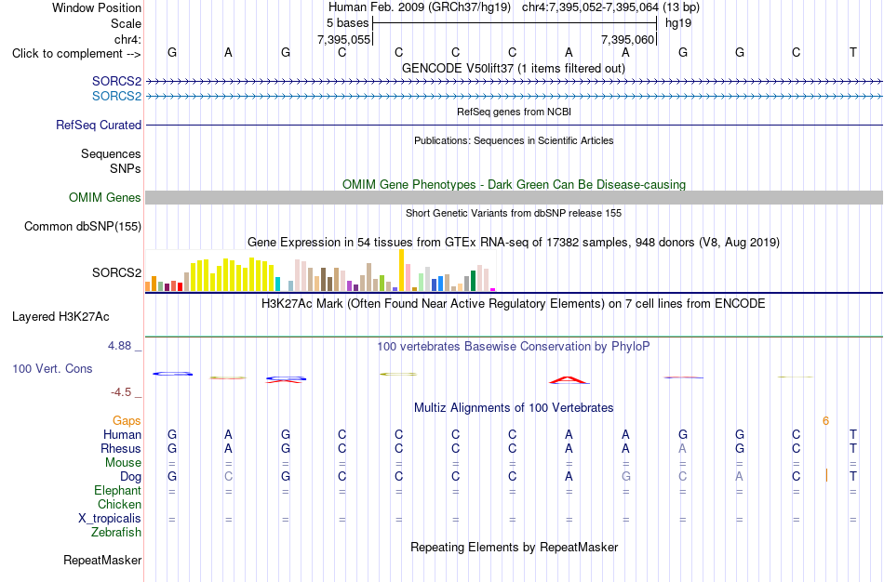Open the OMIM Genes track label
This screenshot has height=582, width=884.
coord(104,198)
